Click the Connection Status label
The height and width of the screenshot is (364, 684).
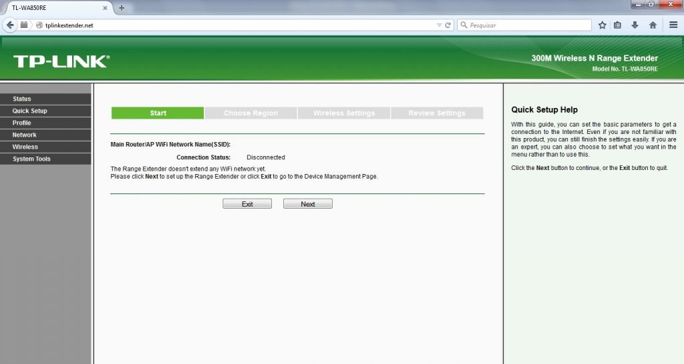(203, 157)
